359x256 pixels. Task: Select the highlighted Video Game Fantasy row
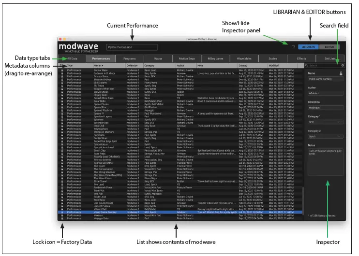tap(180, 212)
